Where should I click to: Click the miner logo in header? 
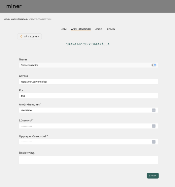tap(14, 6)
